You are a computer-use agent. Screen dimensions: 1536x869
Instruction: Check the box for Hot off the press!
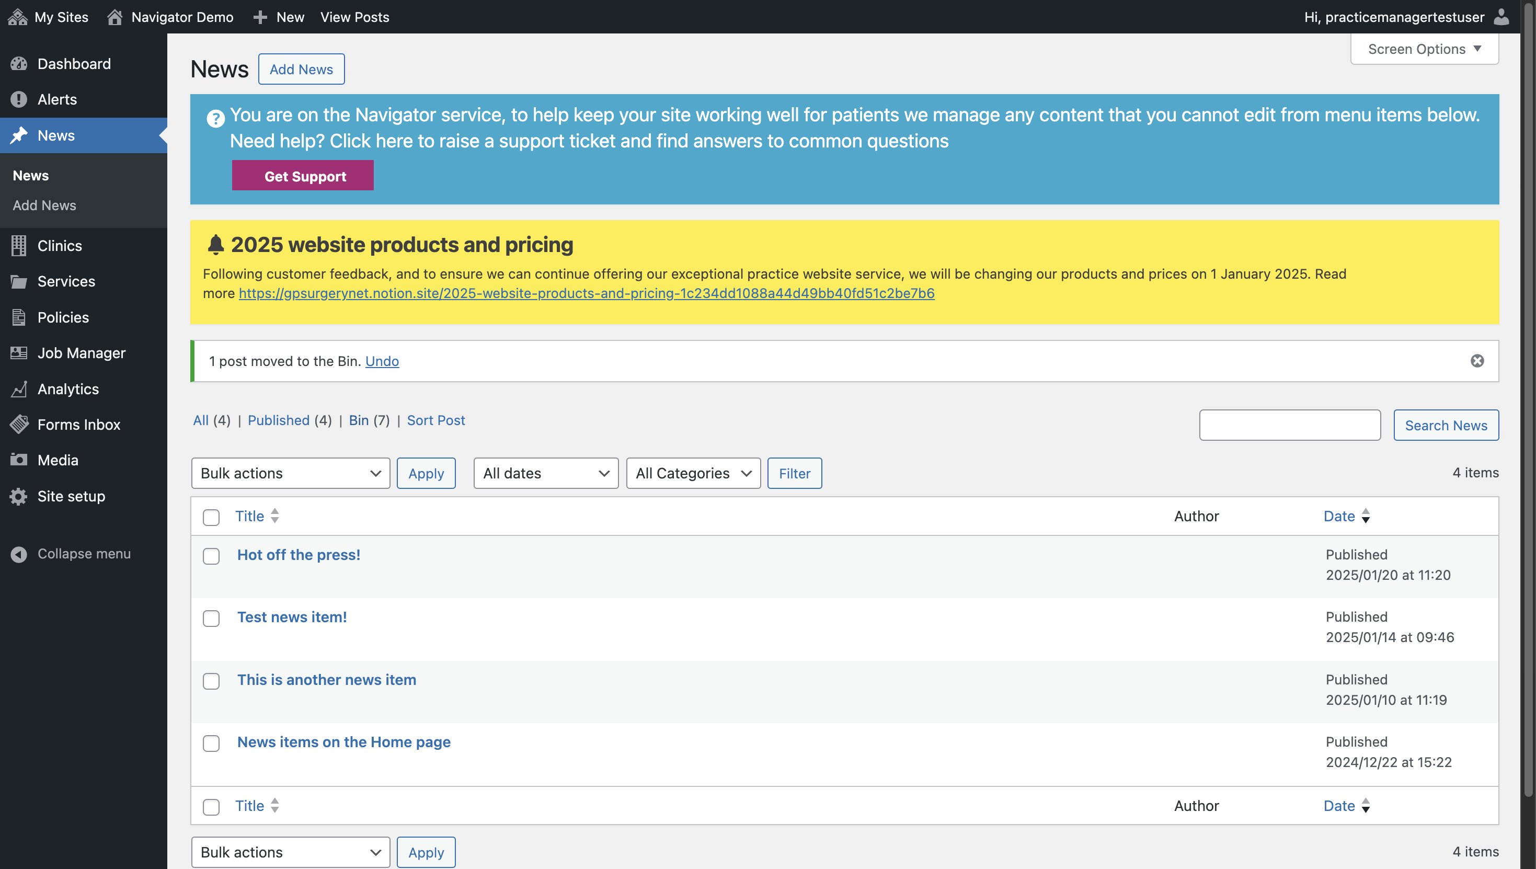(211, 556)
